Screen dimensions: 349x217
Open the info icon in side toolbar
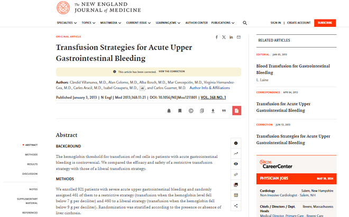pyautogui.click(x=236, y=143)
